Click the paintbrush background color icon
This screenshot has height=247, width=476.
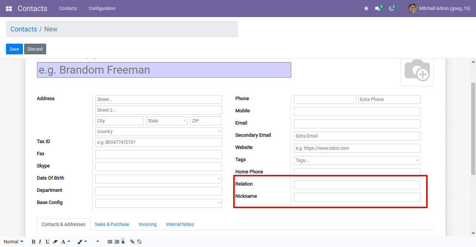(80, 241)
